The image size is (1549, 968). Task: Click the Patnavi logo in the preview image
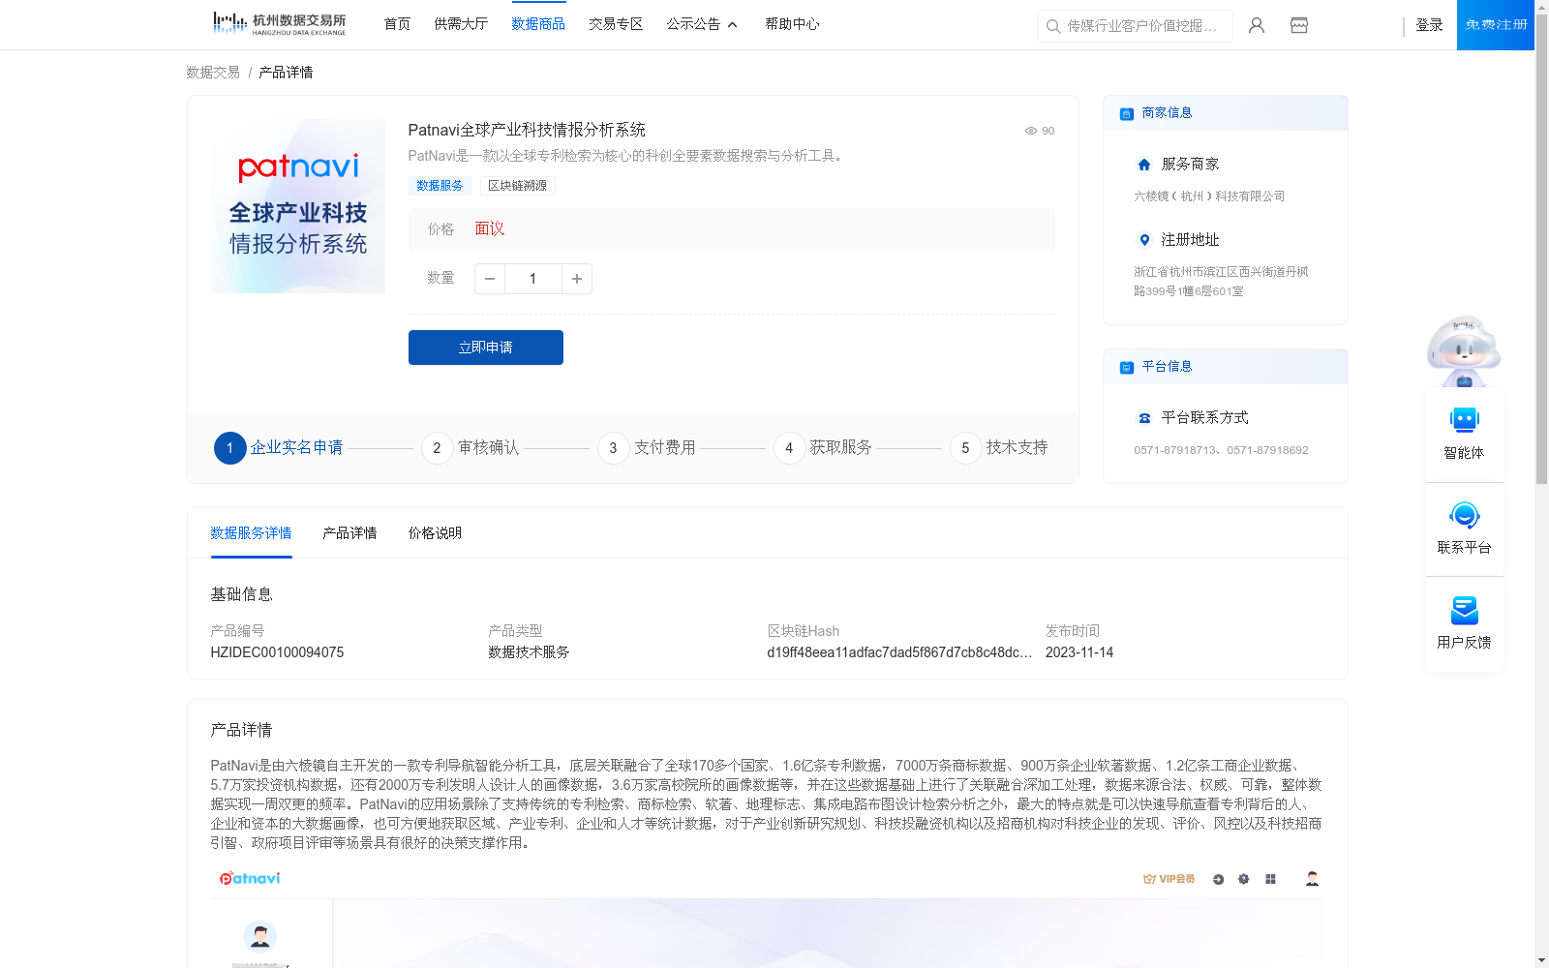click(250, 878)
